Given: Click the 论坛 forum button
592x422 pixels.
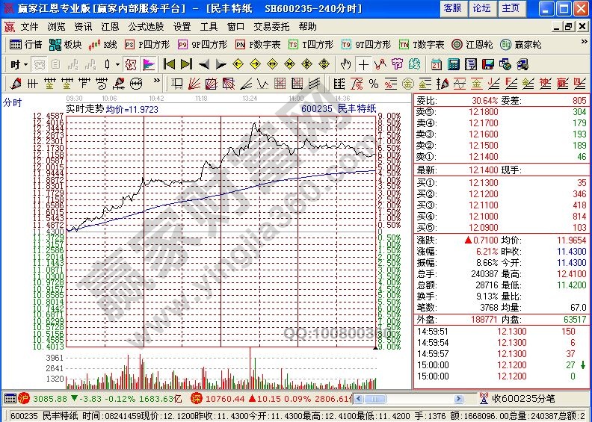Looking at the screenshot, I should 482,8.
